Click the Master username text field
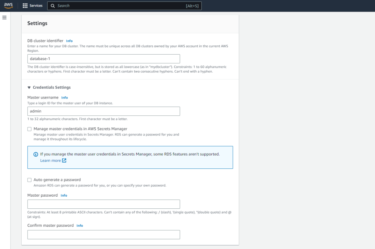The image size is (375, 249). (104, 111)
